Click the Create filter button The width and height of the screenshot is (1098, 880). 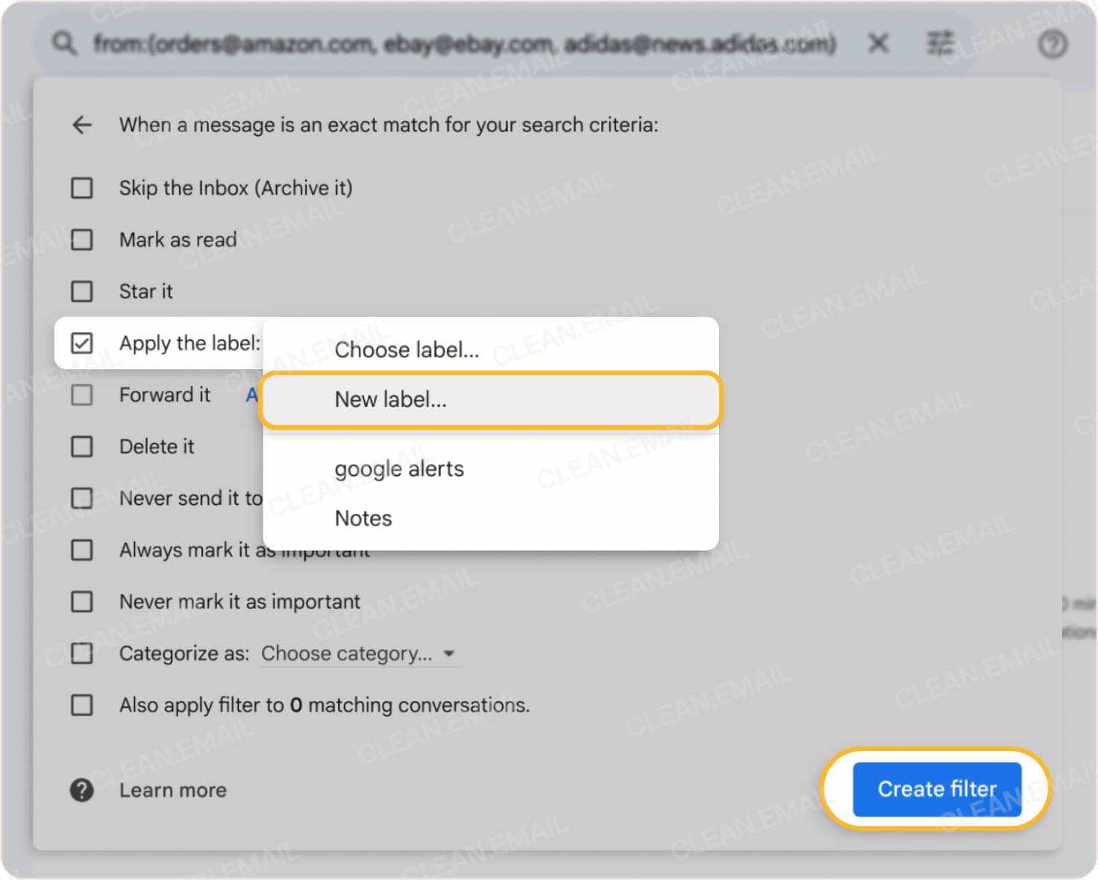point(937,789)
